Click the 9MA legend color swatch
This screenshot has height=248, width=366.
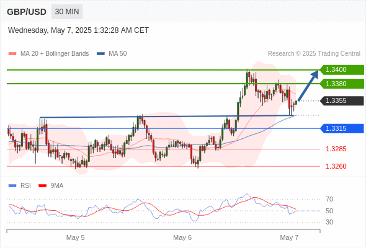(x=42, y=186)
